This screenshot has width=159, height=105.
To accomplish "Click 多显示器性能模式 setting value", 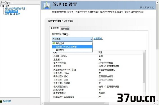I will [107, 70].
